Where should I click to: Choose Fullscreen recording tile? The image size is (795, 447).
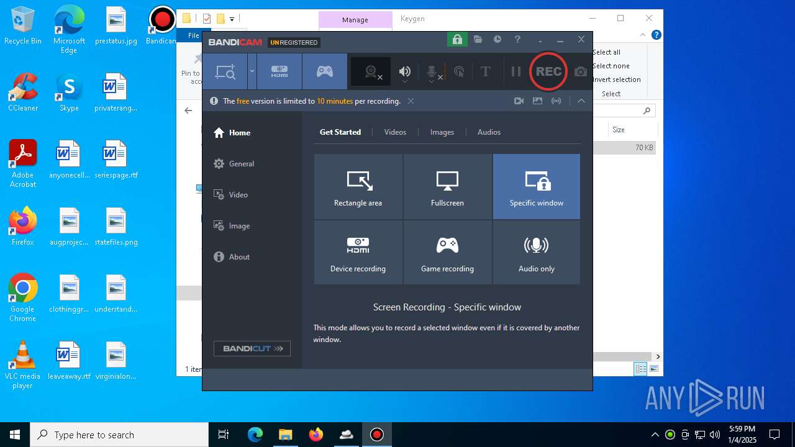(447, 186)
